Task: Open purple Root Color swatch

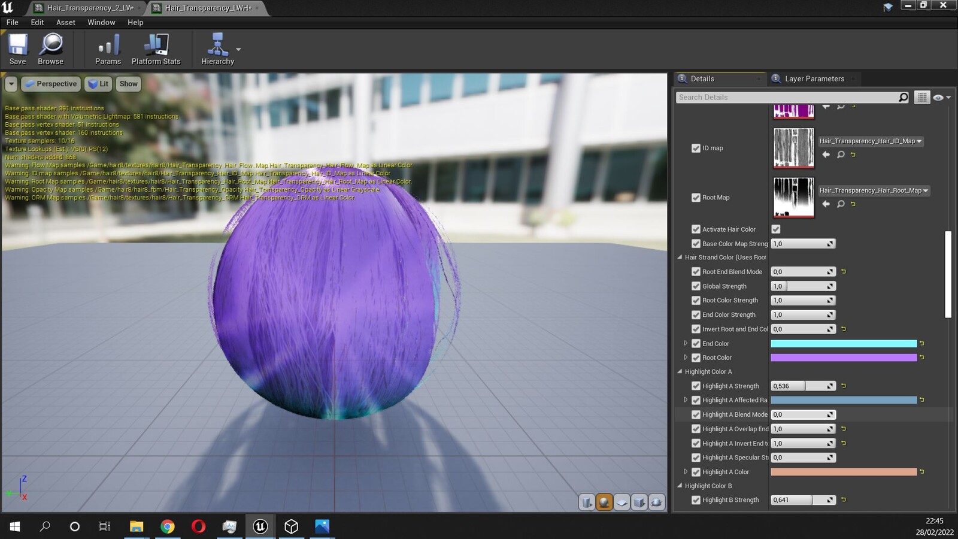Action: click(x=844, y=358)
